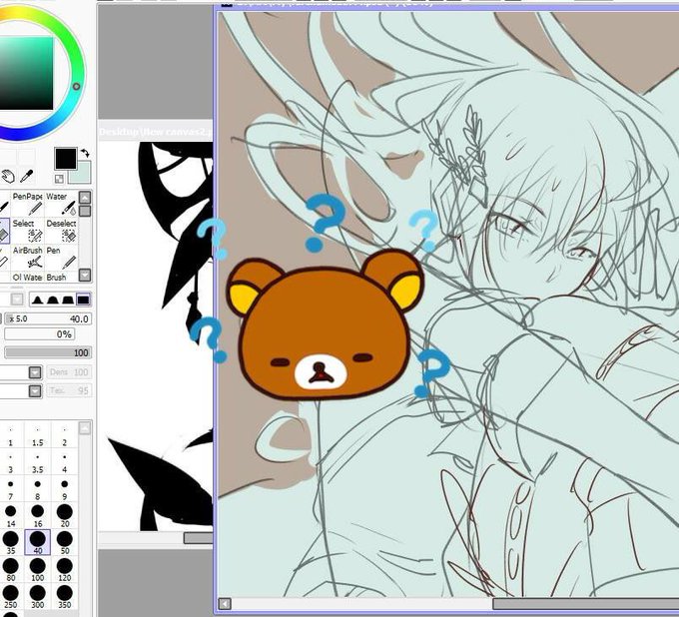Select brush size preset 16

(38, 516)
